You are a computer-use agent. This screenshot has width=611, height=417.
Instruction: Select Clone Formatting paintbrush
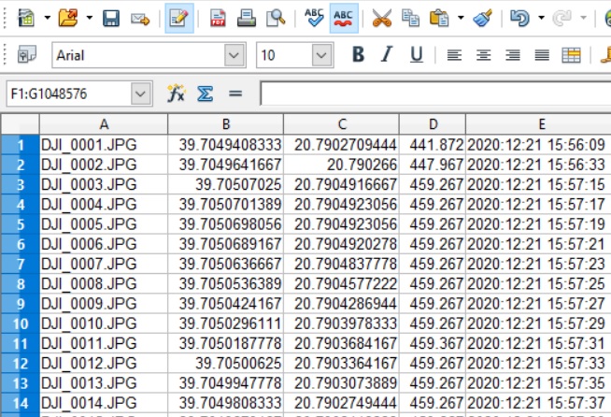pyautogui.click(x=482, y=18)
